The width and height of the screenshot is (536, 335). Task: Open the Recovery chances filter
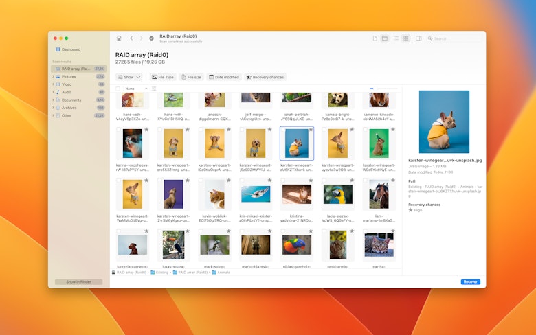coord(265,77)
